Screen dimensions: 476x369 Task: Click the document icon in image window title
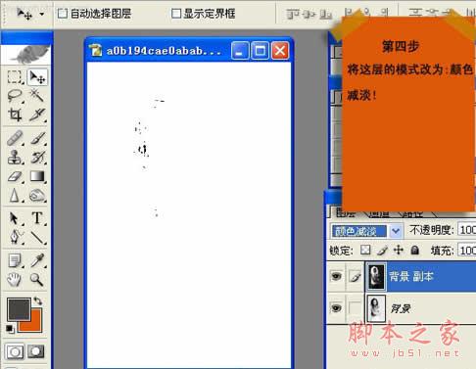[x=96, y=50]
